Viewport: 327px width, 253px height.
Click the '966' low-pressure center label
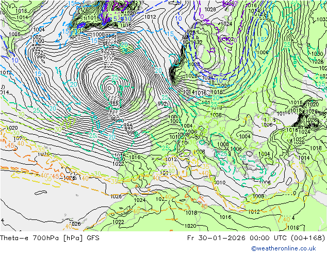click(114, 103)
